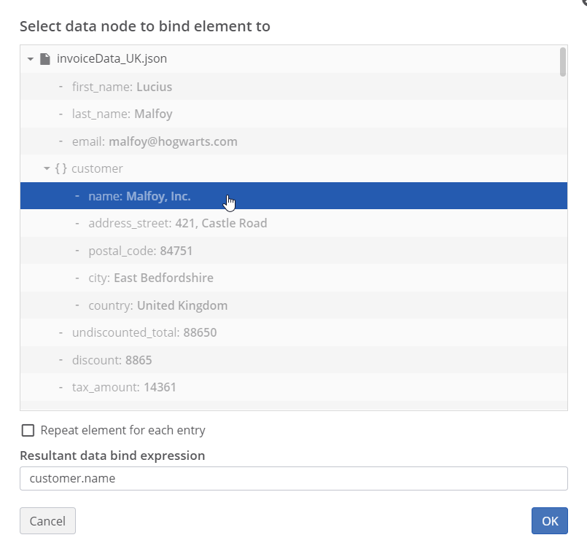This screenshot has width=587, height=551.
Task: Select the discount: 8865 node
Action: [x=112, y=360]
